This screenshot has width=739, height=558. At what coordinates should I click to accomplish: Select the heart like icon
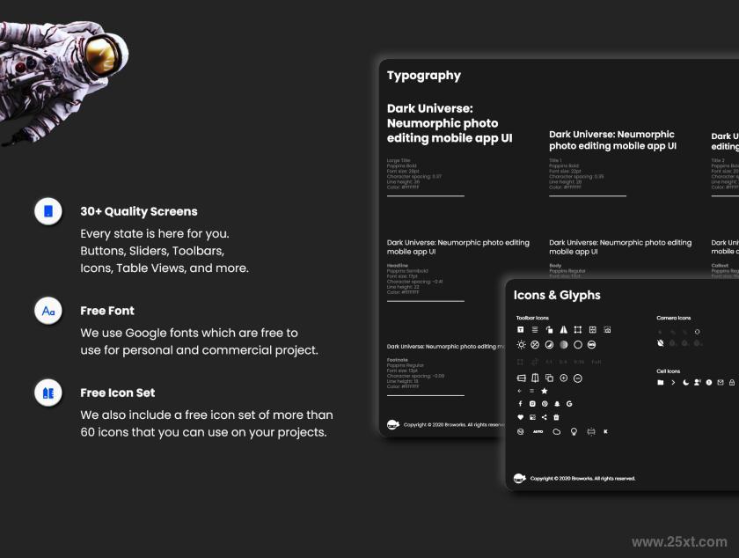tap(520, 417)
